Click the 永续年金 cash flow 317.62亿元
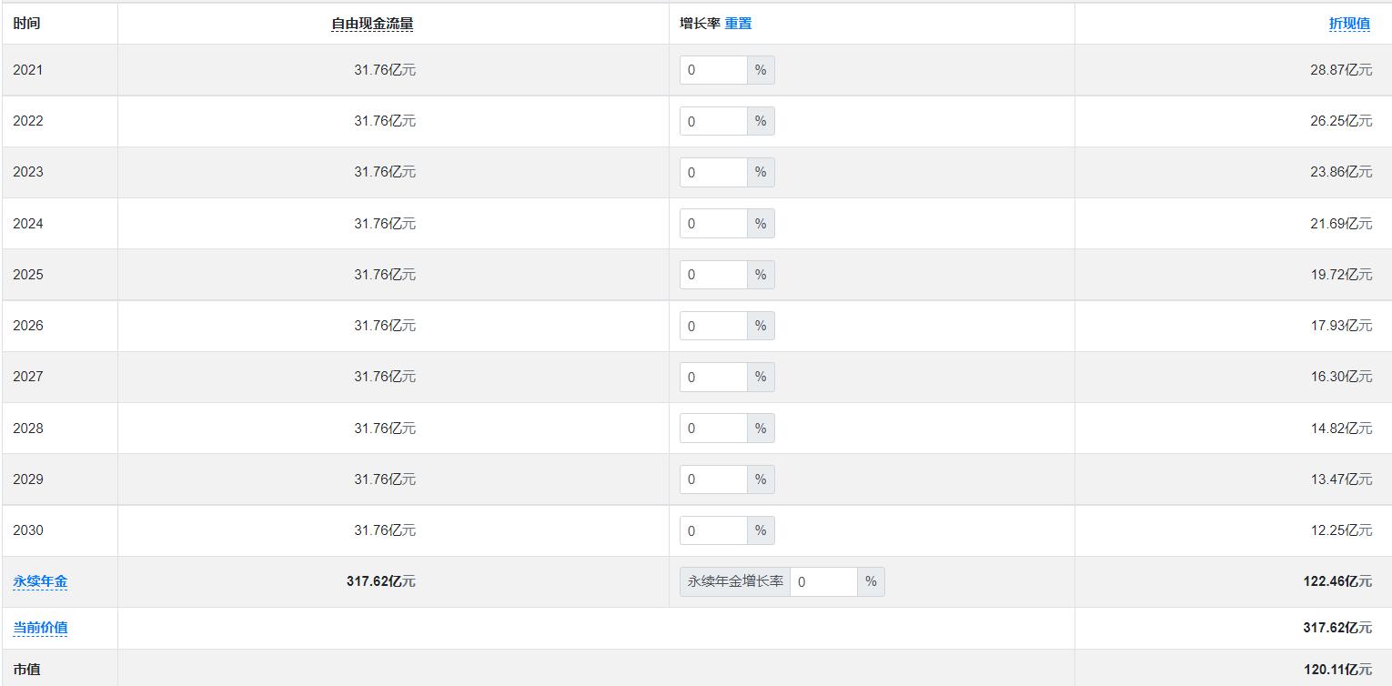 click(x=380, y=581)
